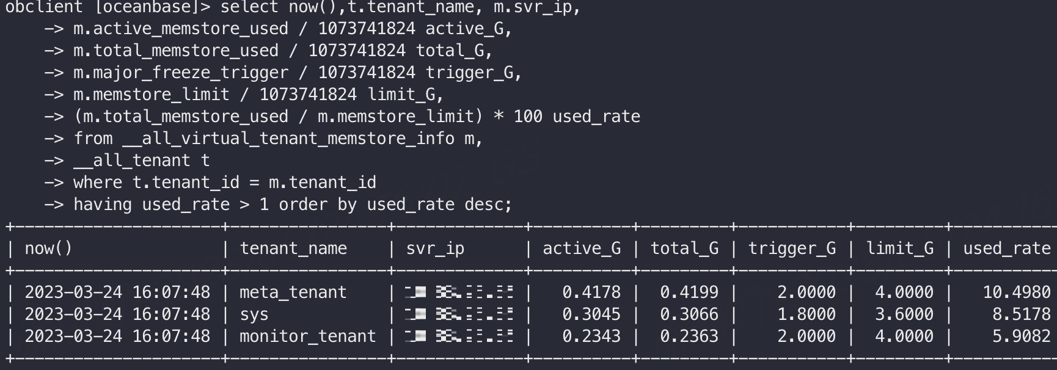This screenshot has height=370, width=1057.
Task: Click the monitor_tenant cell
Action: pyautogui.click(x=307, y=336)
